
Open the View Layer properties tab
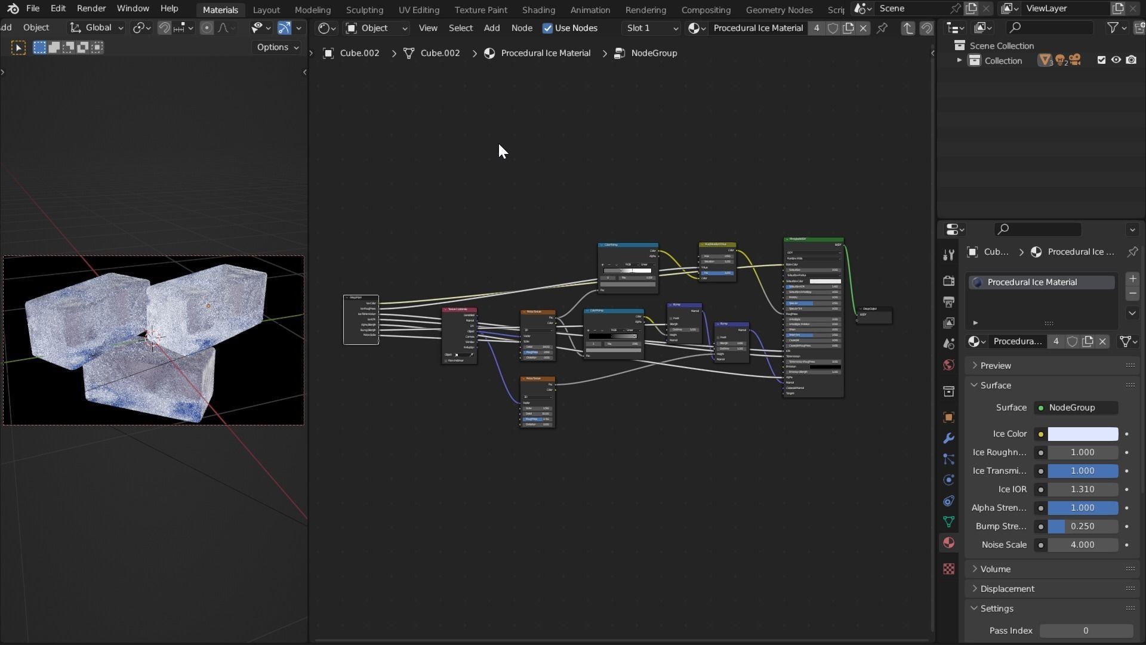948,323
